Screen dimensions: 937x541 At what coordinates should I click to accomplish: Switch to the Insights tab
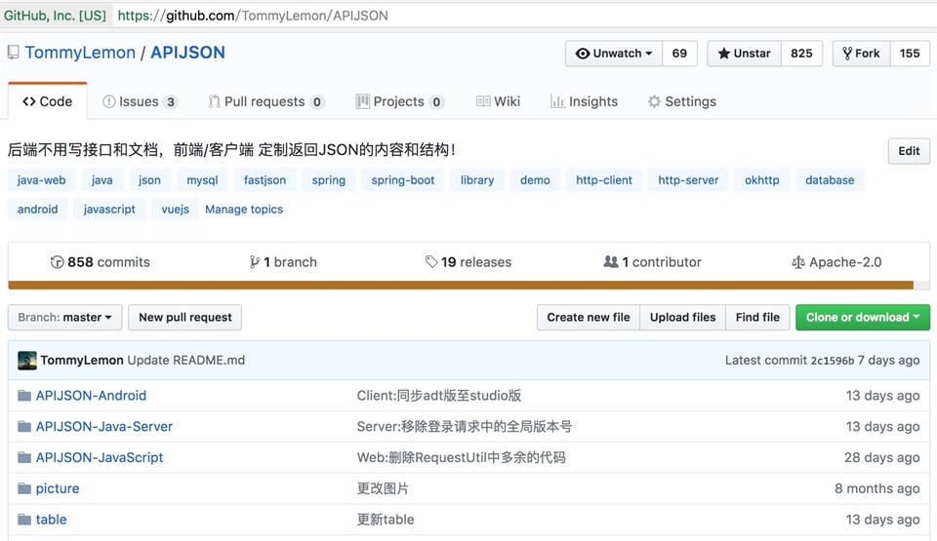coord(584,101)
